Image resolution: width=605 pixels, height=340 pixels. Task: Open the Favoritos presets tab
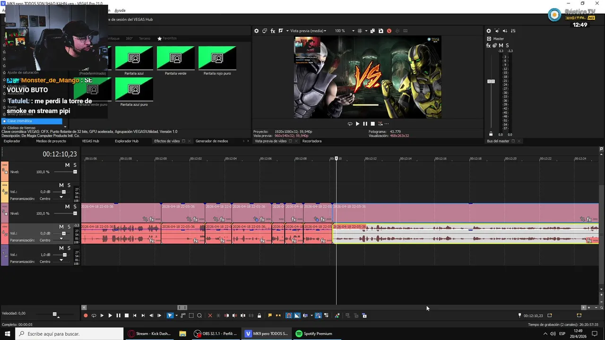pos(167,38)
